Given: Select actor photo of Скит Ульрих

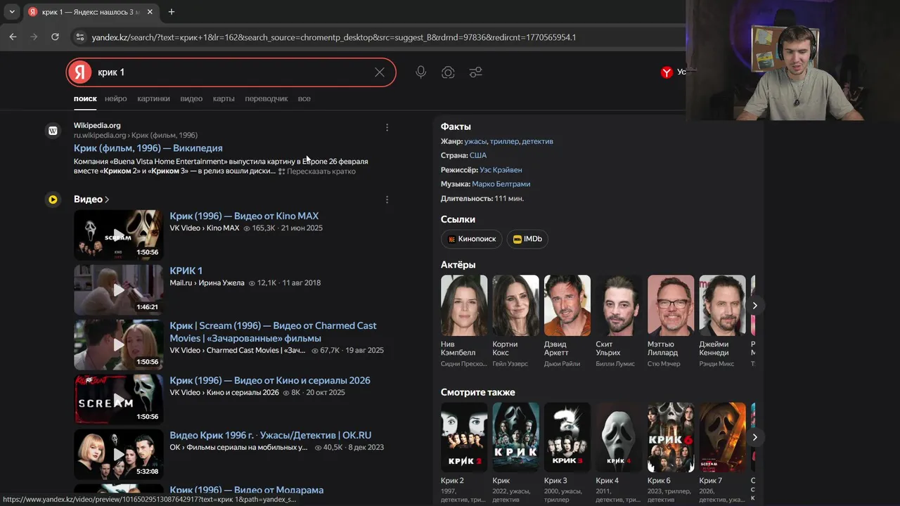Looking at the screenshot, I should [619, 305].
